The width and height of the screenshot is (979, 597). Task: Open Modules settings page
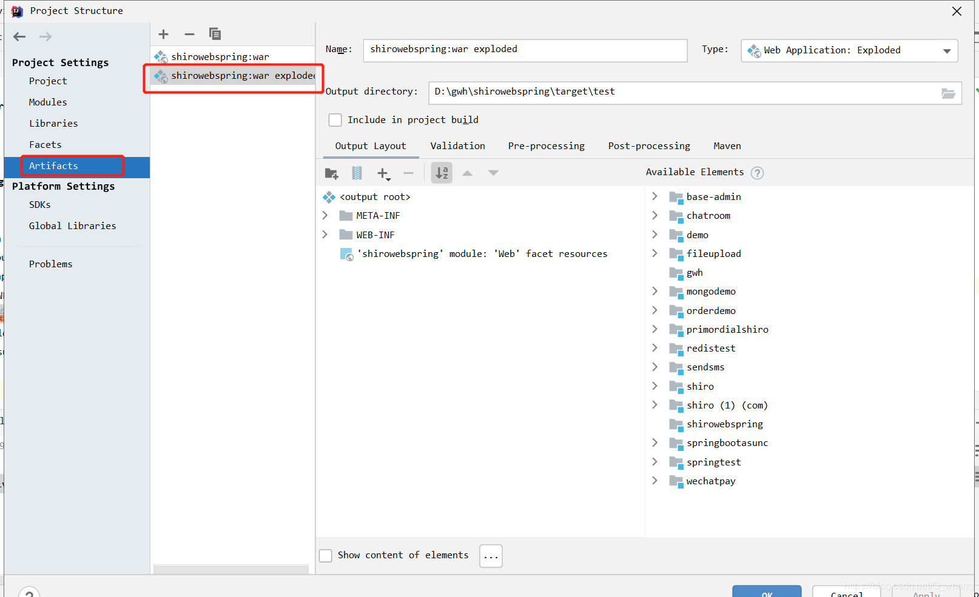tap(48, 102)
